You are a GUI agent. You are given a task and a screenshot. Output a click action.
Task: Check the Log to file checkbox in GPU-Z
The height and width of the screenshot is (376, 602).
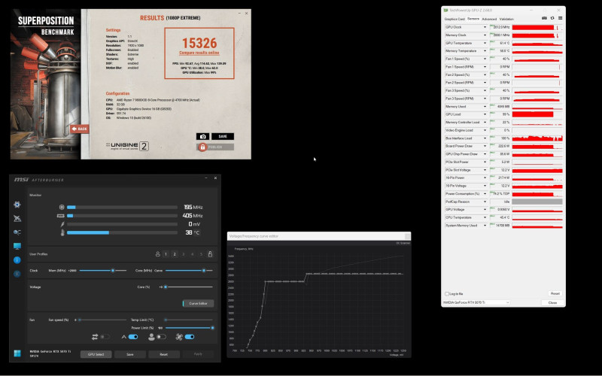(447, 294)
